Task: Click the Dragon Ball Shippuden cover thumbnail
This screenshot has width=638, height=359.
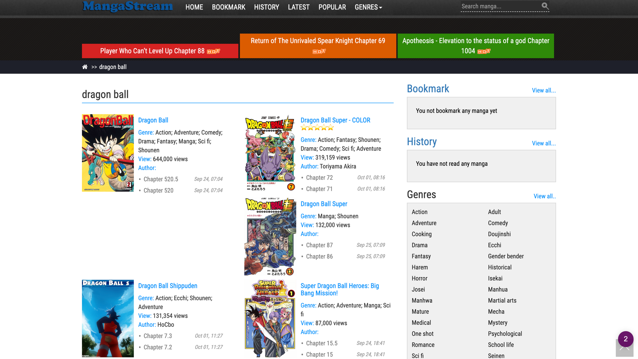Action: point(108,319)
